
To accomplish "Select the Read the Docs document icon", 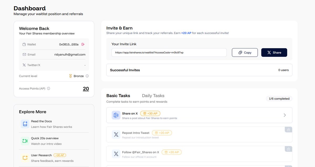I will click(25, 124).
